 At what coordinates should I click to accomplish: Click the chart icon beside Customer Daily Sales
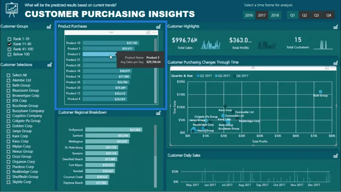click(335, 156)
